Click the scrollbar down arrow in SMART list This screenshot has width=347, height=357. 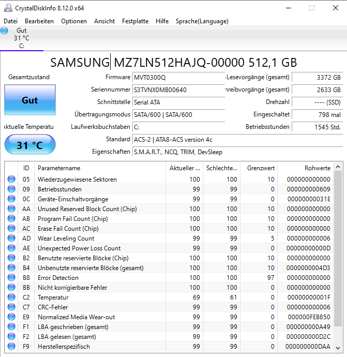click(x=338, y=348)
